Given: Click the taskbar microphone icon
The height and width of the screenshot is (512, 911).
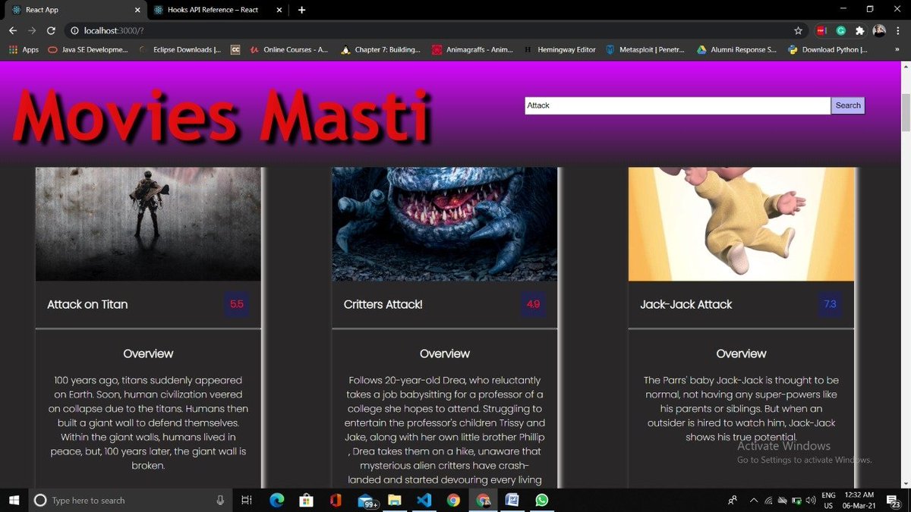Looking at the screenshot, I should tap(220, 500).
